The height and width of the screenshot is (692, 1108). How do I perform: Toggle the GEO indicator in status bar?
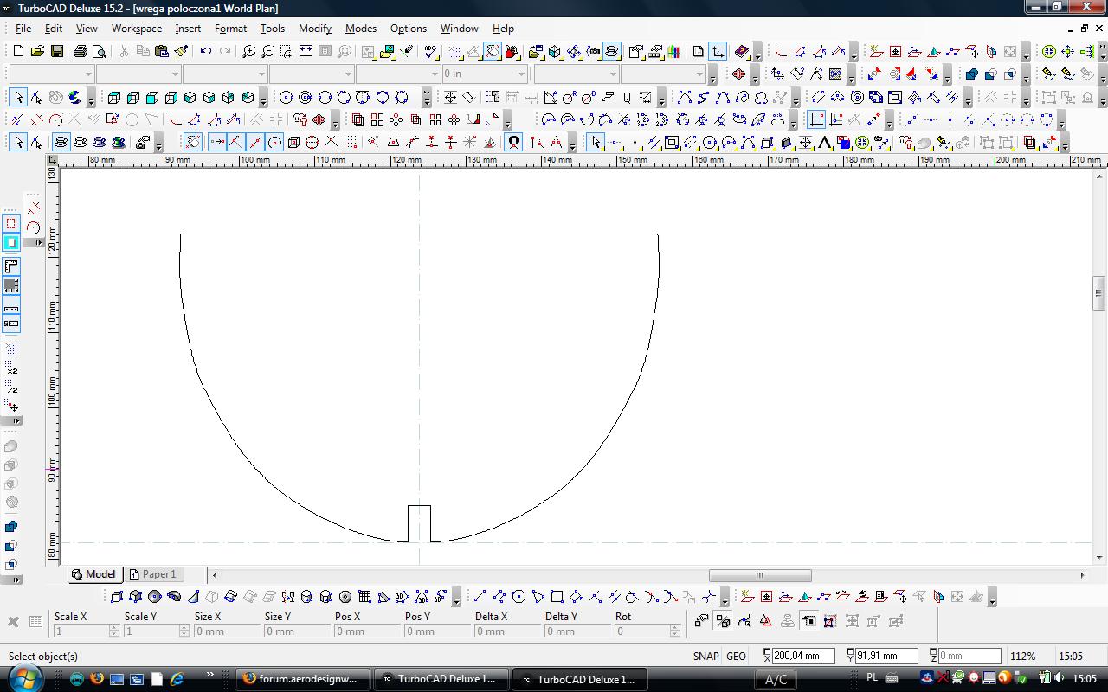pos(736,657)
